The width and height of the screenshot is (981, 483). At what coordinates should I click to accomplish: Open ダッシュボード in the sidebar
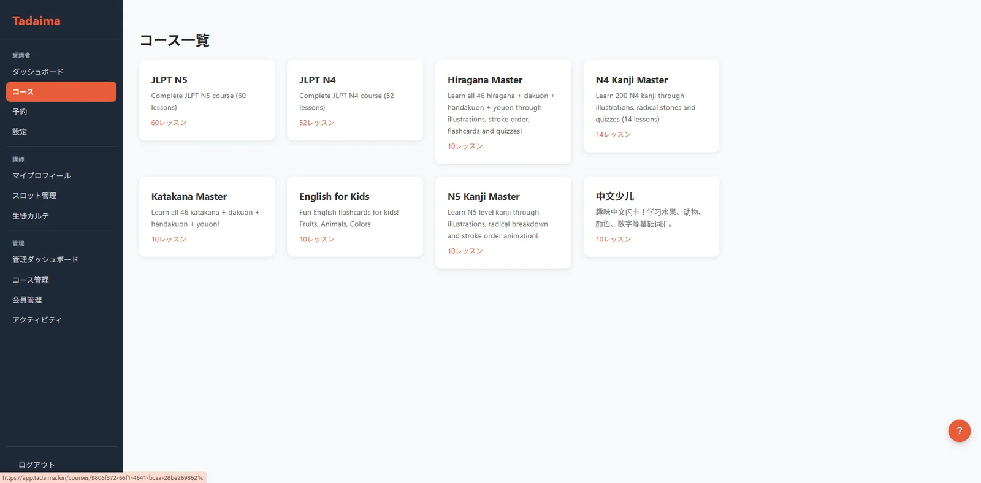(61, 72)
